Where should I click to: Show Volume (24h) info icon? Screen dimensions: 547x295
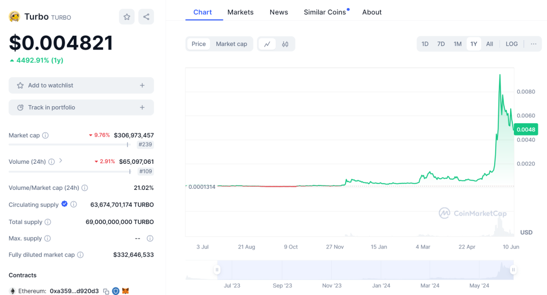pos(51,162)
